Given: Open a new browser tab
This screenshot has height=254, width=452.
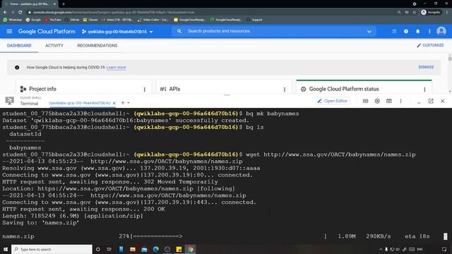Looking at the screenshot, I should 64,4.
